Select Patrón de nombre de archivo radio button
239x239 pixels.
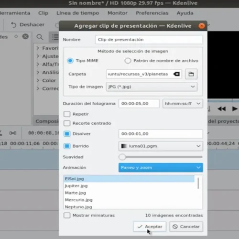(128, 61)
